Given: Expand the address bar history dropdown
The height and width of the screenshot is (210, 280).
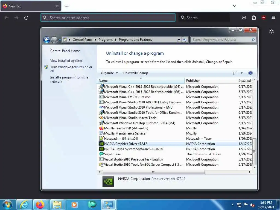Looking at the screenshot, I should click(179, 40).
